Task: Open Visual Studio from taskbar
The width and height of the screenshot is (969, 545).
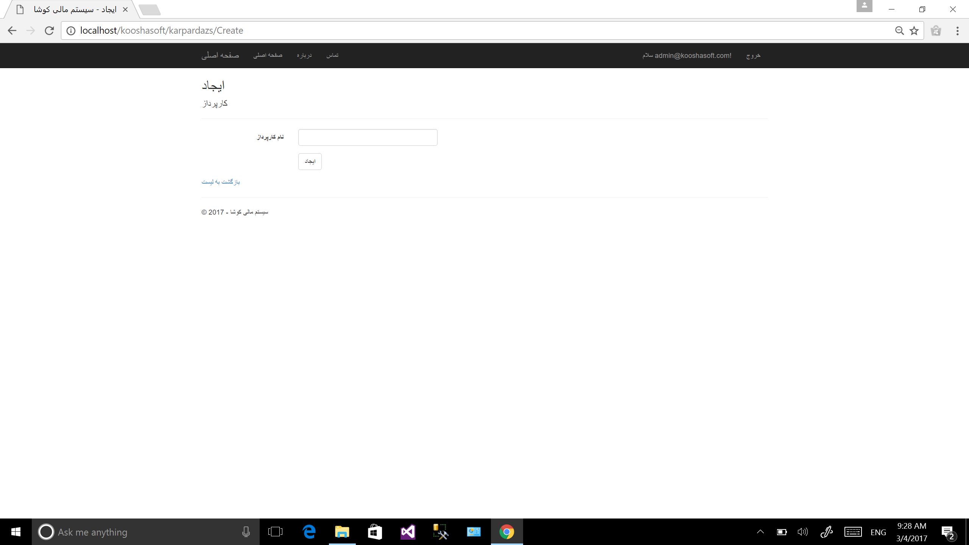Action: 408,532
